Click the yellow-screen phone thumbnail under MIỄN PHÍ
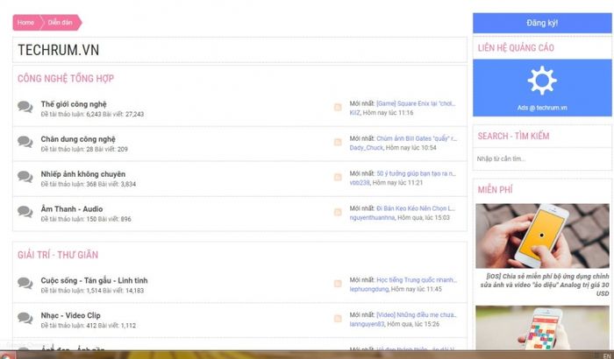Image resolution: width=614 pixels, height=359 pixels. coord(542,236)
